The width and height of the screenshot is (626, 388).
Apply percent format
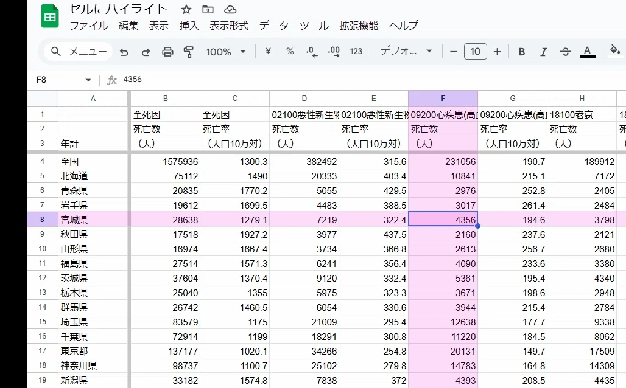(290, 51)
